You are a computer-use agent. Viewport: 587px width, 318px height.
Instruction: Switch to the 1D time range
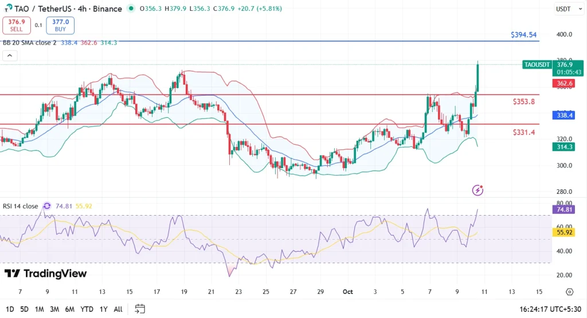click(9, 309)
